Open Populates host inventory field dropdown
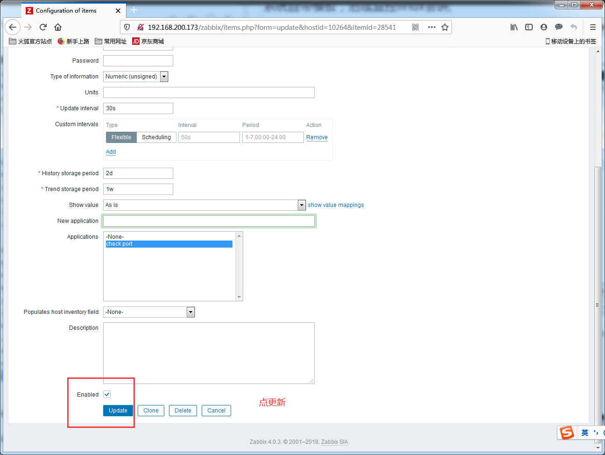Image resolution: width=605 pixels, height=455 pixels. [x=149, y=312]
